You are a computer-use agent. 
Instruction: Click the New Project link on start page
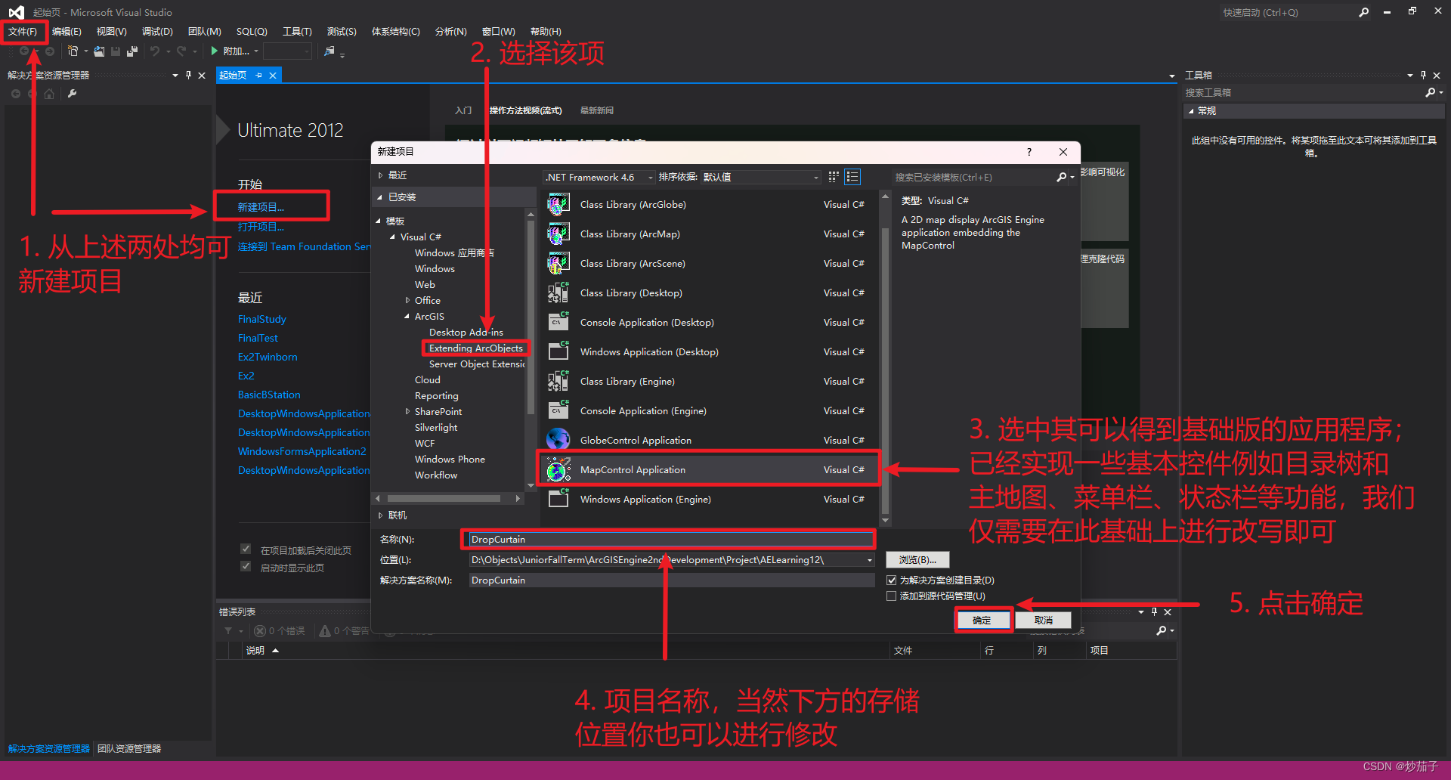pyautogui.click(x=261, y=207)
